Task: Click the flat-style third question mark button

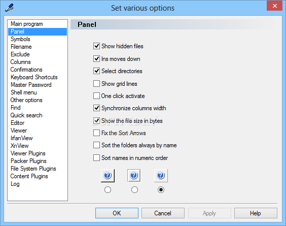Action: pyautogui.click(x=161, y=176)
